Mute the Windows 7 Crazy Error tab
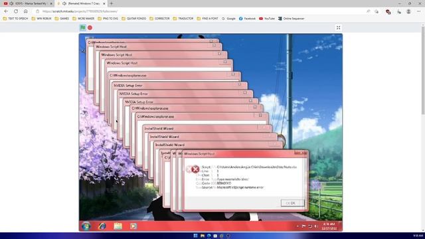Screen dimensions: 425x239 64,3
